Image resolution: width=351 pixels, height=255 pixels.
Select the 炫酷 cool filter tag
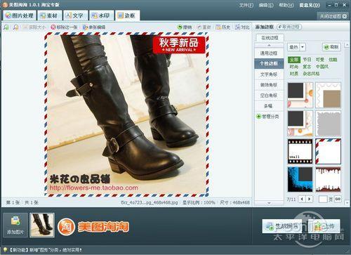333,60
